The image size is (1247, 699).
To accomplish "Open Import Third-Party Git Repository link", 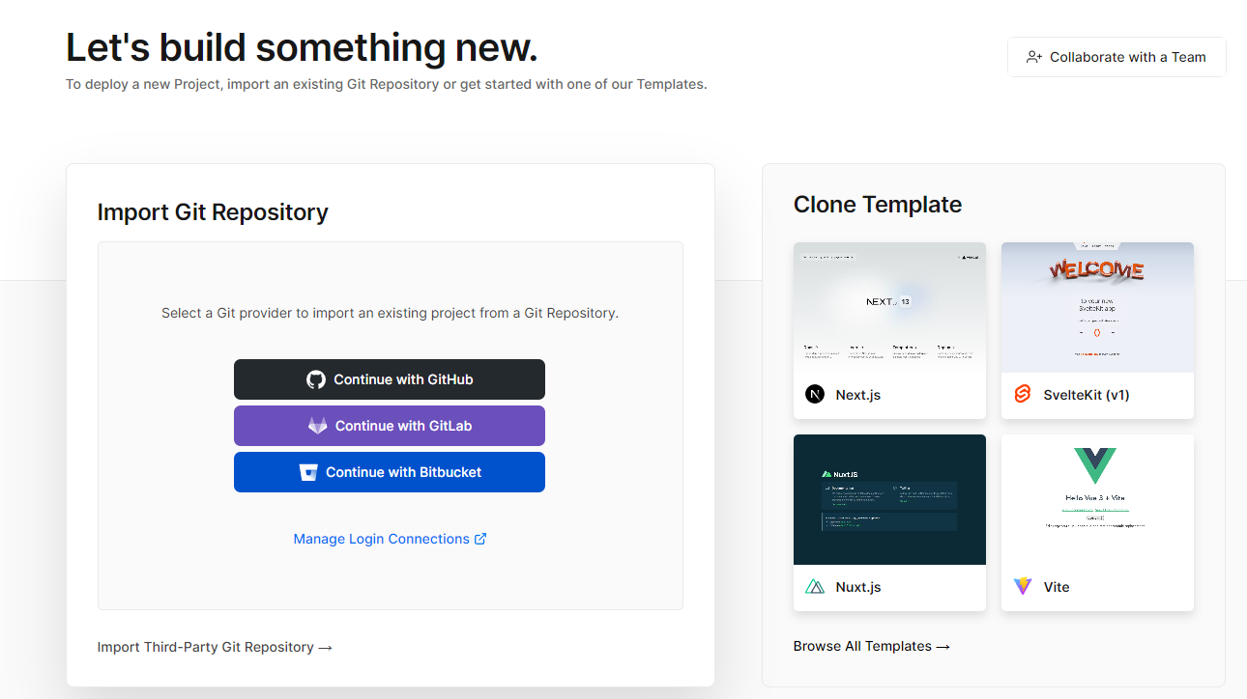I will [x=215, y=647].
